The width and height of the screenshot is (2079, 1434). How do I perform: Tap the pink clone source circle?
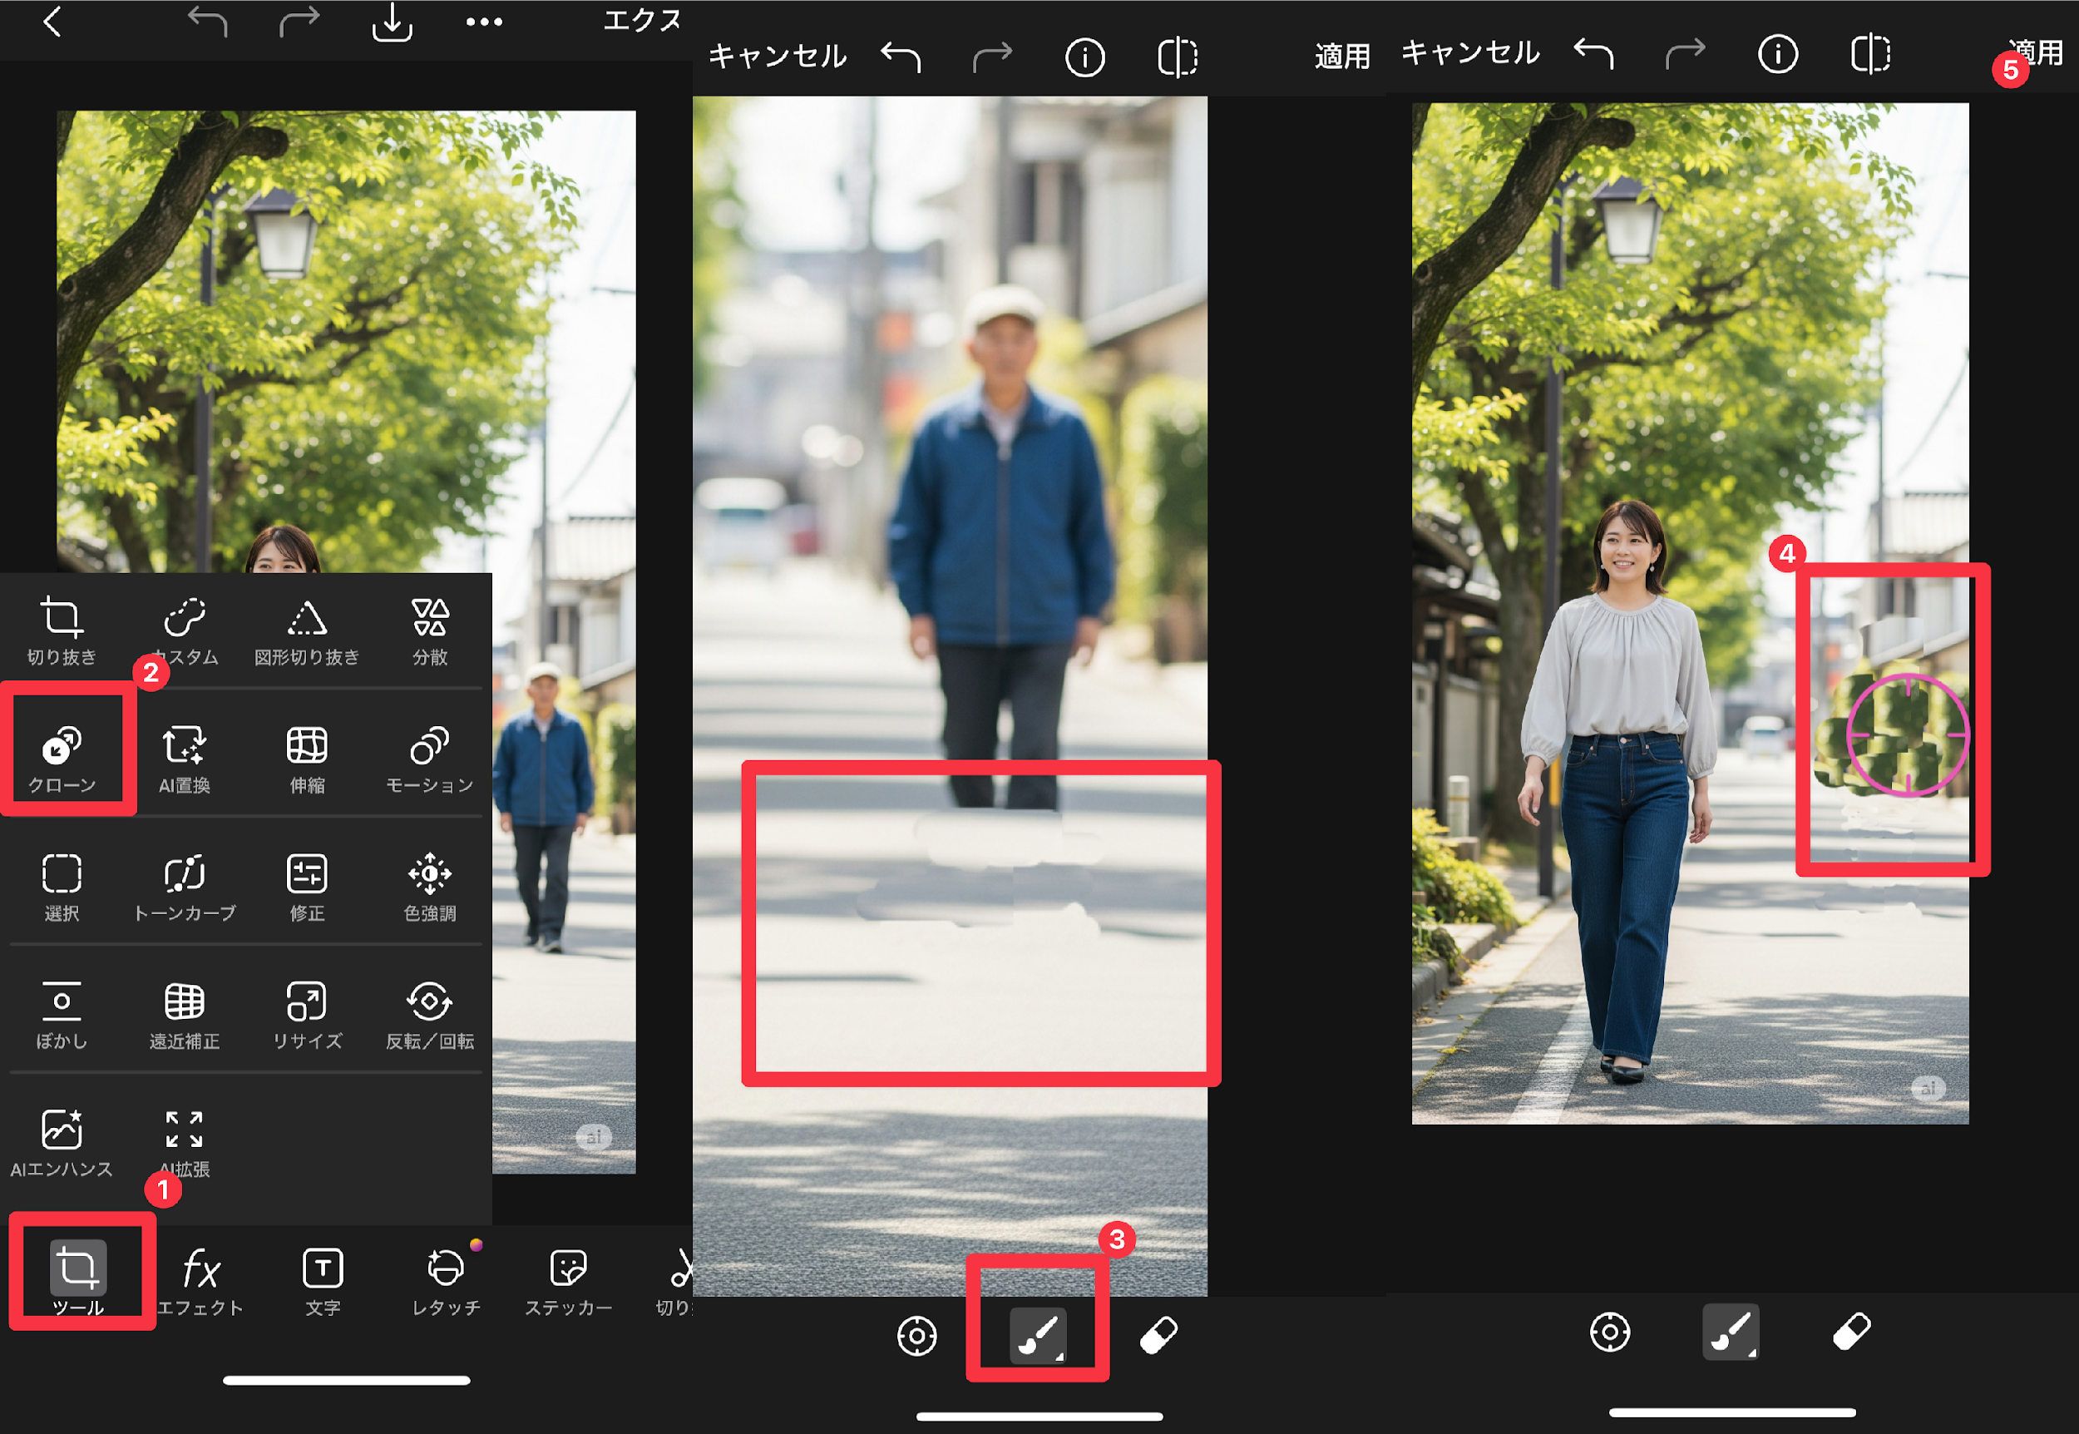[1909, 735]
